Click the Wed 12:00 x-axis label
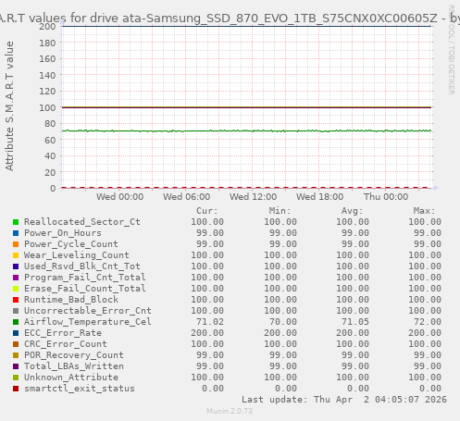Viewport: 460px width, 421px height. [254, 197]
